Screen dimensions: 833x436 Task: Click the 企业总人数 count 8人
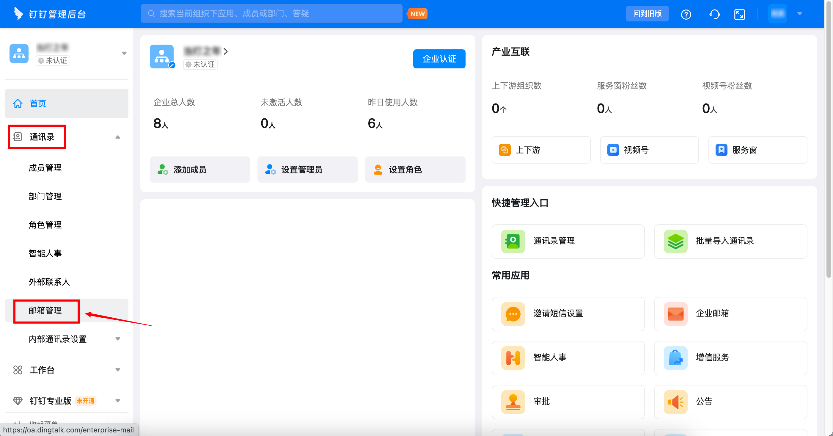pos(161,123)
